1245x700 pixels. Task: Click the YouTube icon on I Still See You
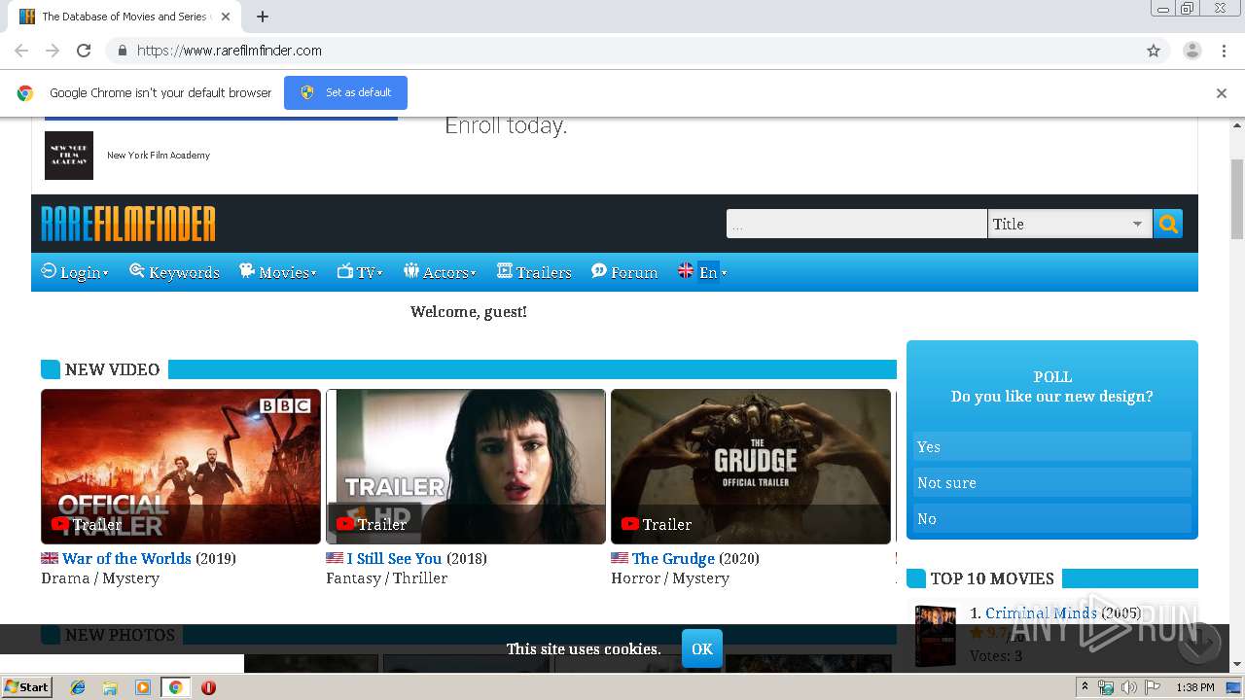point(345,524)
